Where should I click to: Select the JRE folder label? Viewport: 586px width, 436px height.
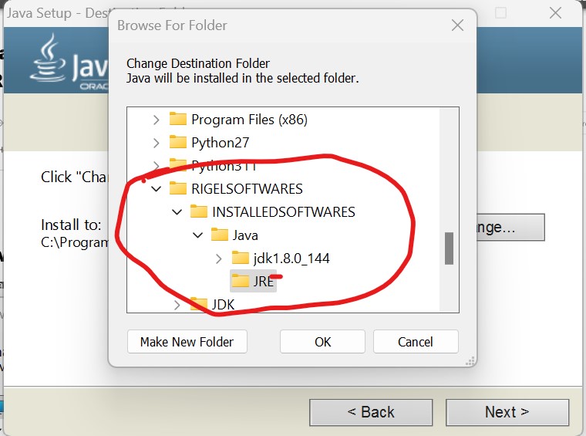[x=264, y=281]
